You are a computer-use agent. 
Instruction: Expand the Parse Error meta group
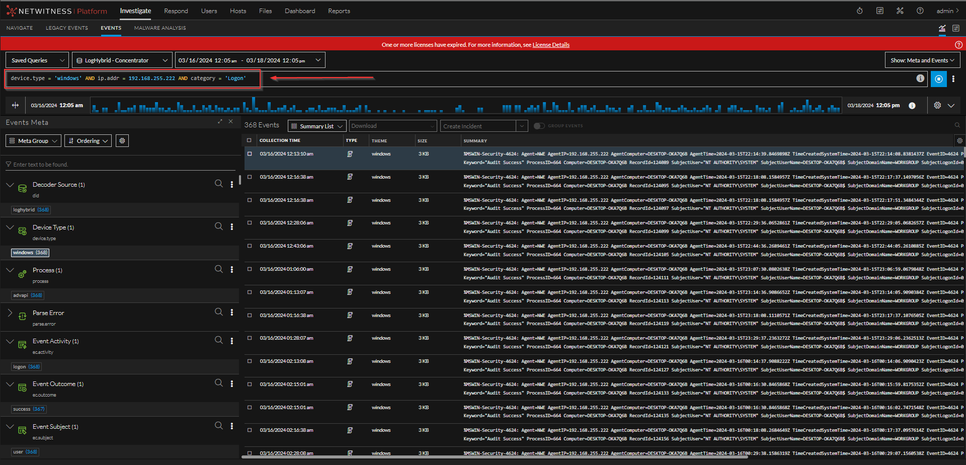pyautogui.click(x=10, y=313)
